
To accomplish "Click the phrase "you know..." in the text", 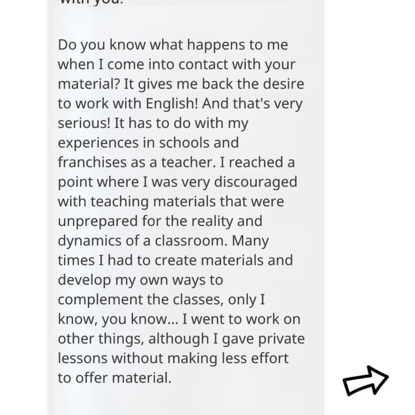I will coord(140,319).
